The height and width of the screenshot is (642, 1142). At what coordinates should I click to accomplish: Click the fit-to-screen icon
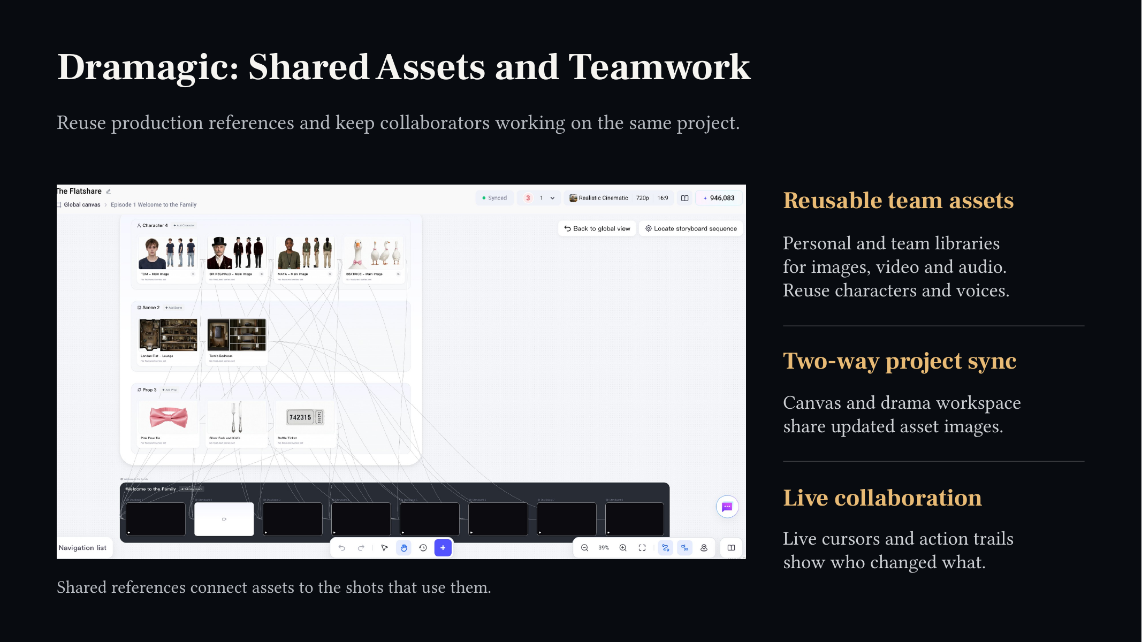tap(642, 548)
